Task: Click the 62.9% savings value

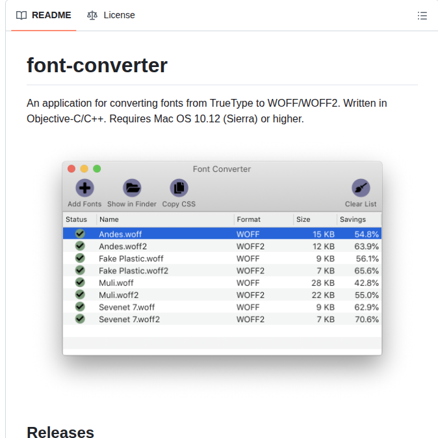Action: tap(367, 307)
